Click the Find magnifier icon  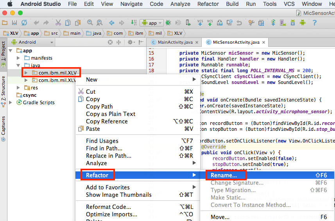coord(90,23)
